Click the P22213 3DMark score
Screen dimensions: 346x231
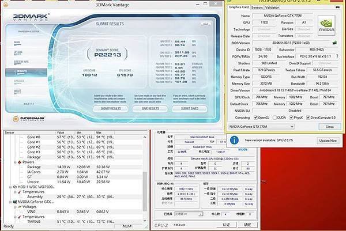tap(108, 55)
